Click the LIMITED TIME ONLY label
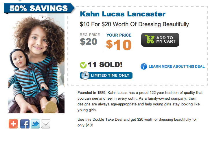The image size is (208, 142). click(110, 76)
